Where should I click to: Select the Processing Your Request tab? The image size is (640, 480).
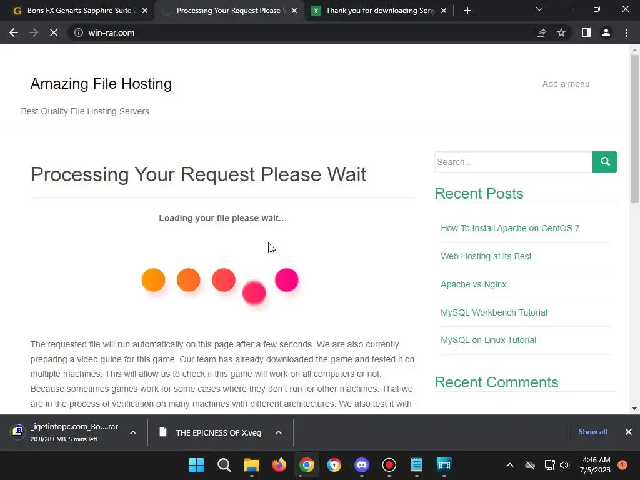229,11
